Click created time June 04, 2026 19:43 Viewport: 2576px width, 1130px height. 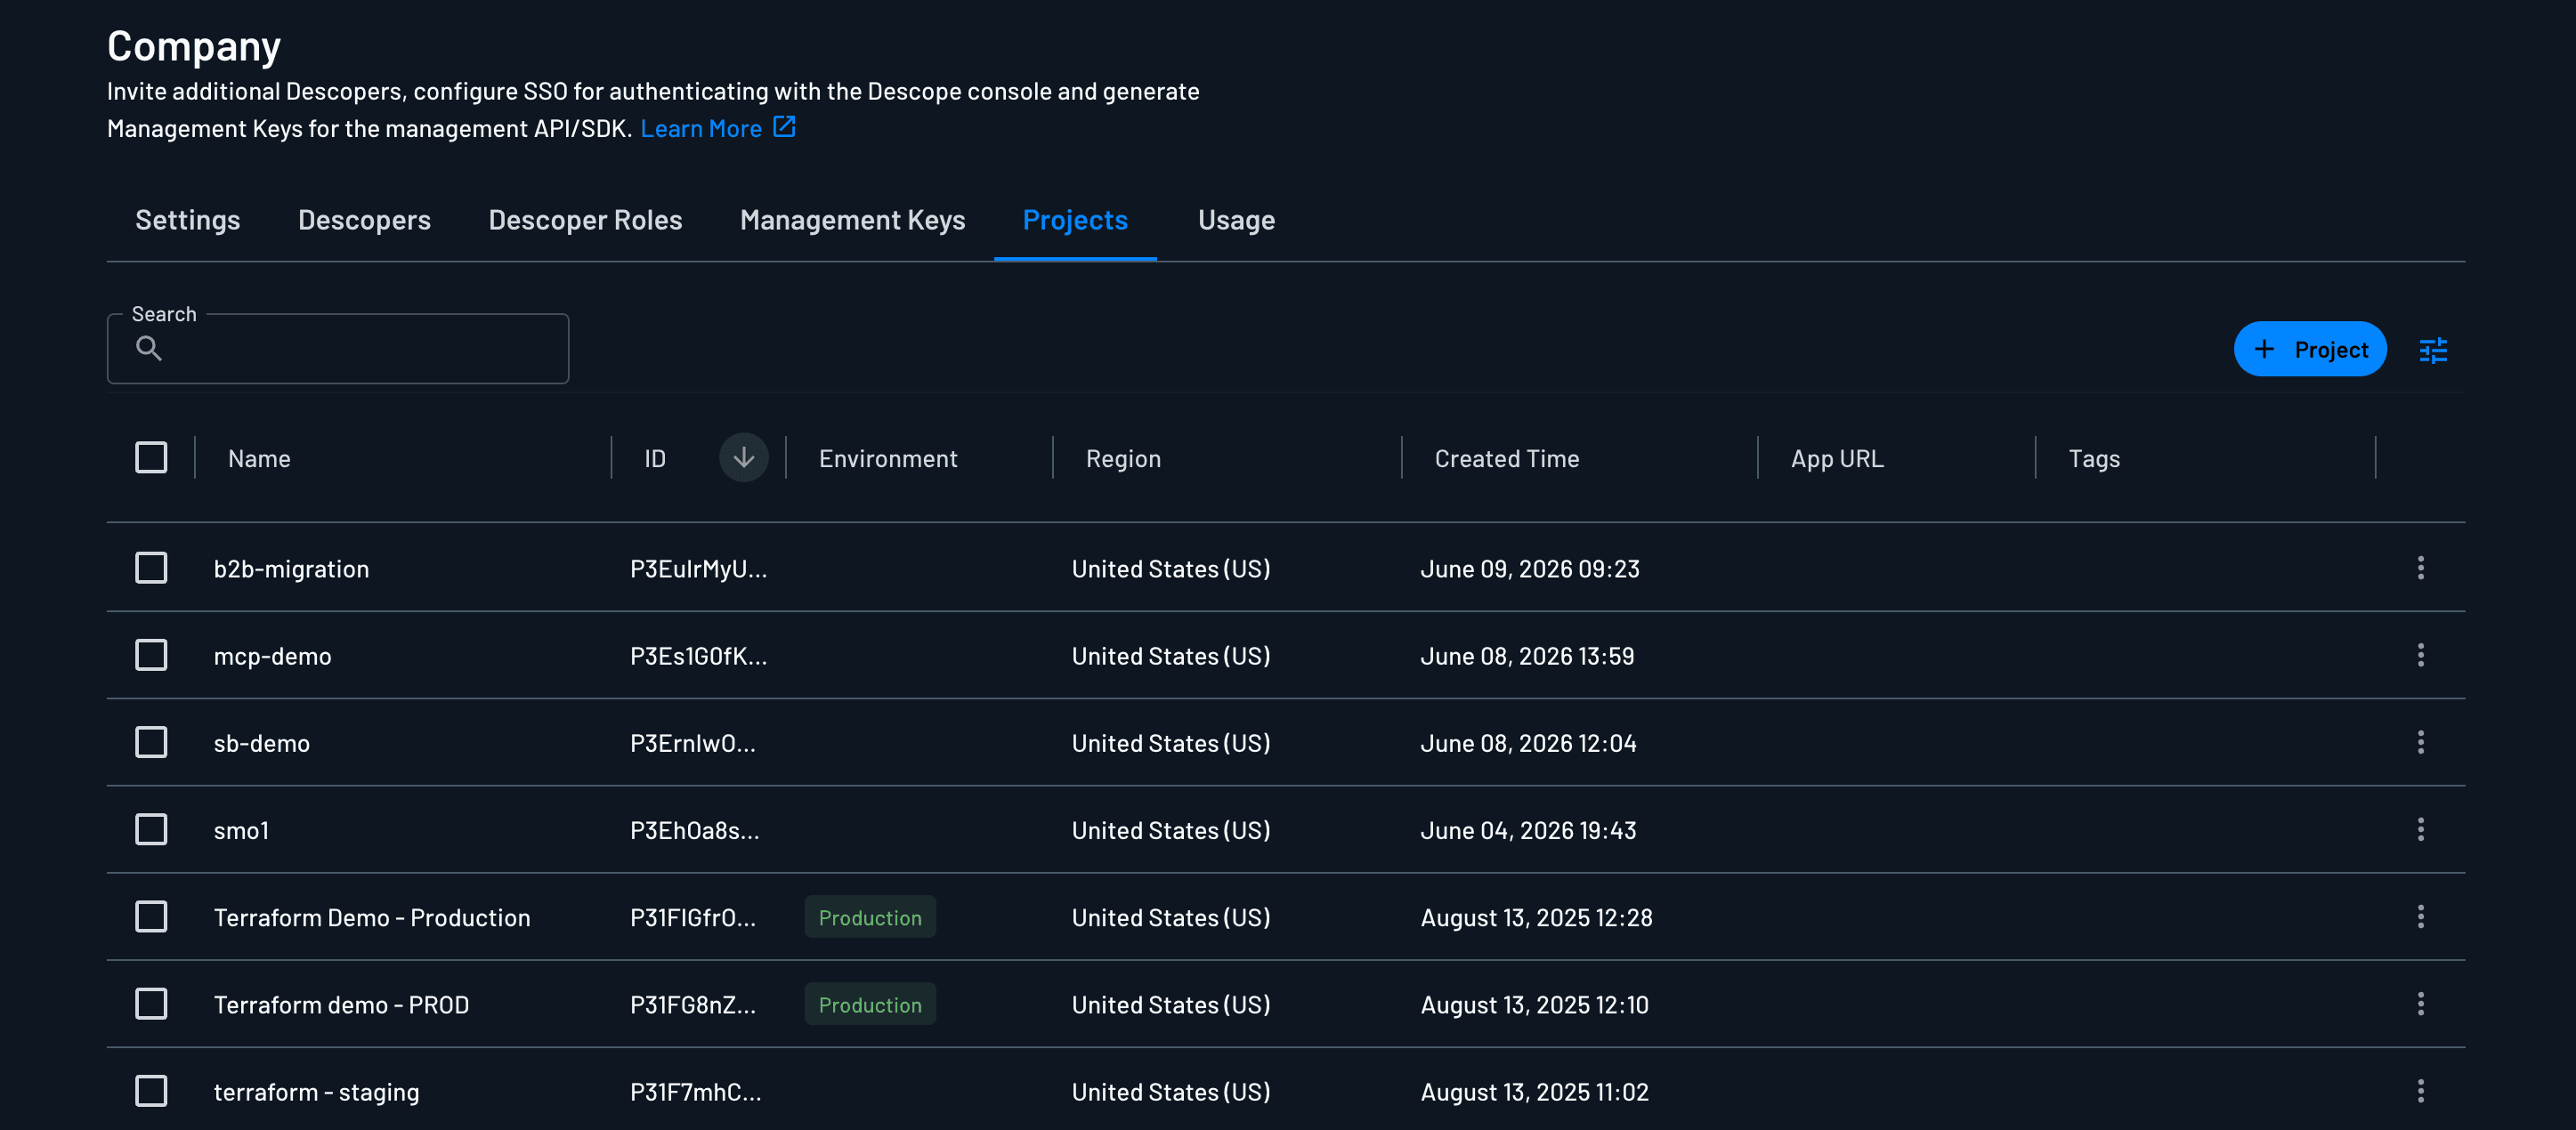(1528, 830)
